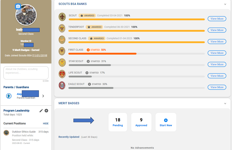232x150 pixels.
Task: View more details for Life Scout rank
Action: click(217, 76)
